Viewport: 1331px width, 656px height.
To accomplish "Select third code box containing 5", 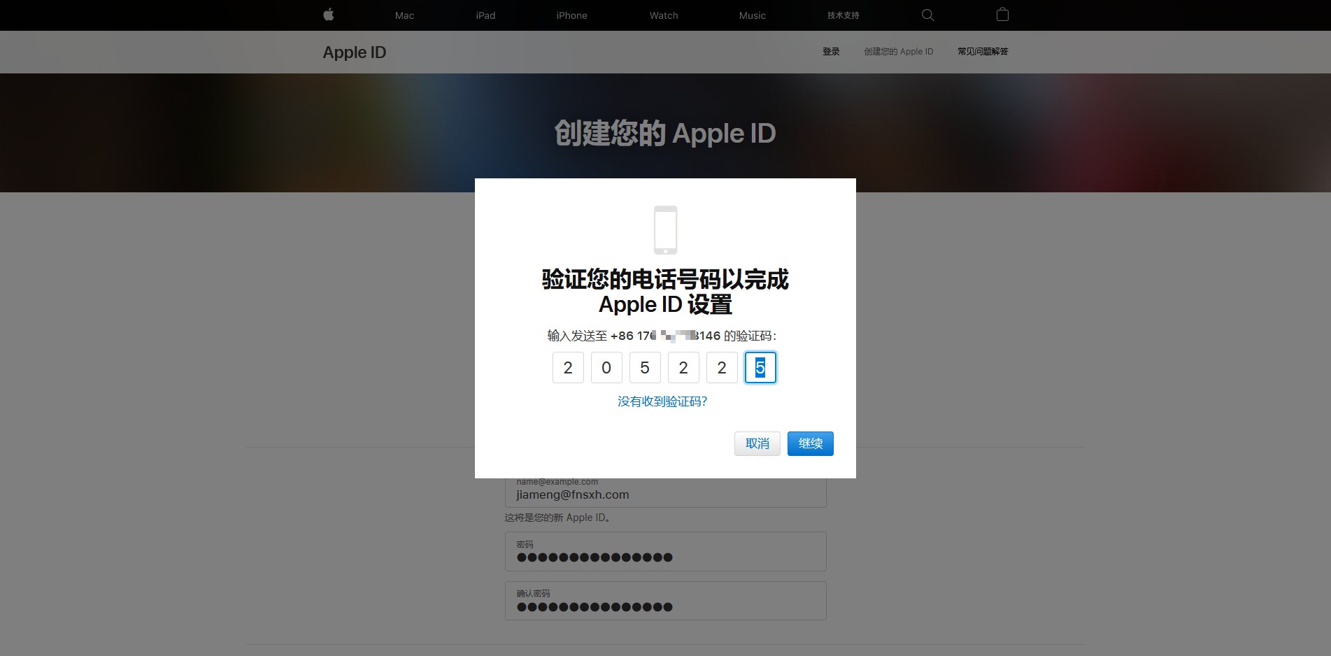I will pyautogui.click(x=645, y=368).
